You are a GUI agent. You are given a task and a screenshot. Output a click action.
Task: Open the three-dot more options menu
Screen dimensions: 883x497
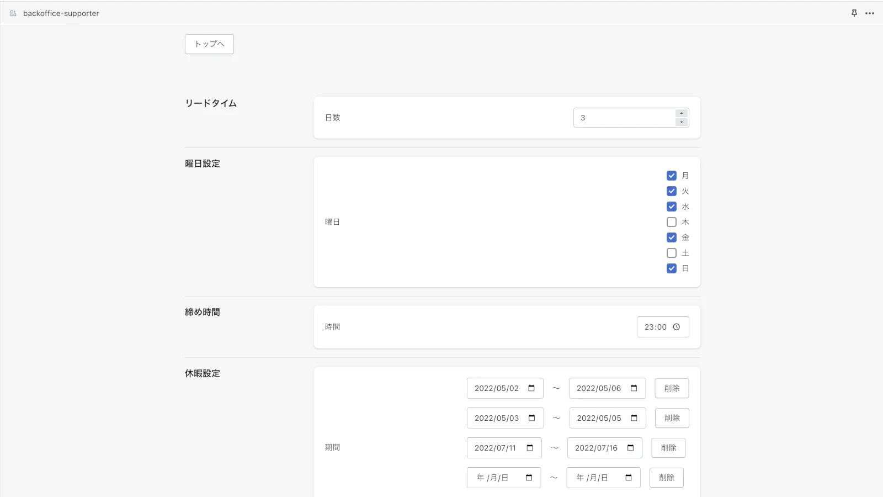pyautogui.click(x=870, y=13)
